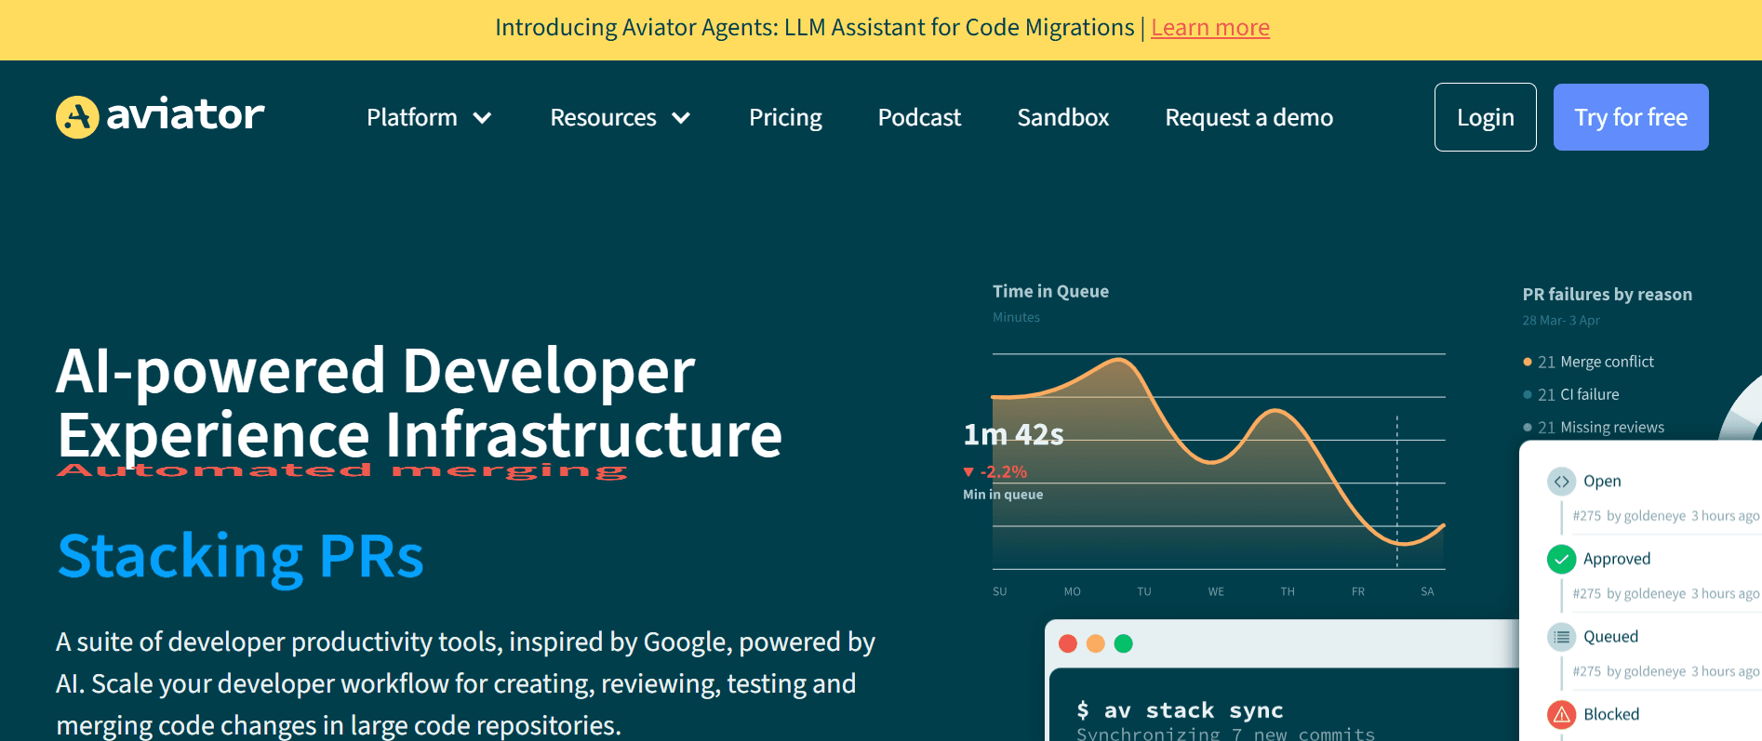Click the dashed vertical marker on chart
The image size is (1762, 741).
(x=1396, y=491)
